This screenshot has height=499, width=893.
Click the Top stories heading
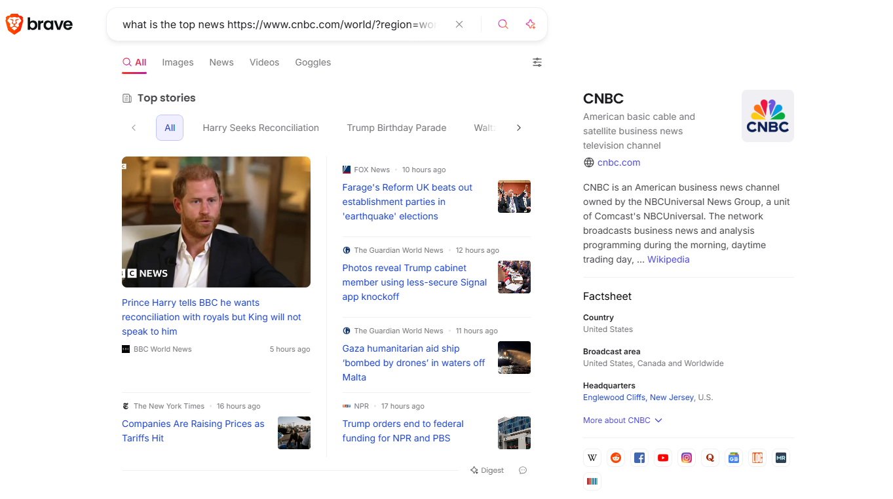[x=166, y=98]
